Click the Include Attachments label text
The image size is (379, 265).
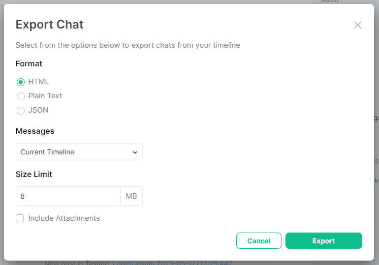point(64,218)
